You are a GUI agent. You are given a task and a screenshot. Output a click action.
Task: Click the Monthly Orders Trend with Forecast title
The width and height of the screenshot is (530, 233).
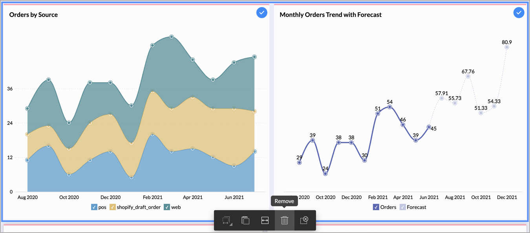point(331,15)
